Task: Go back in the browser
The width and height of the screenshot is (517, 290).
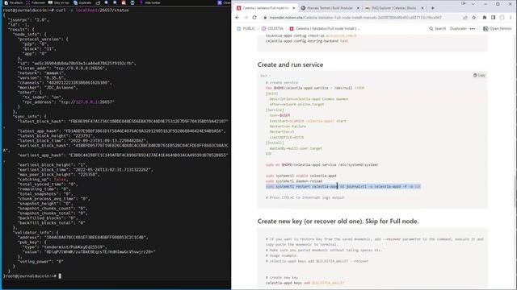Action: coord(237,18)
